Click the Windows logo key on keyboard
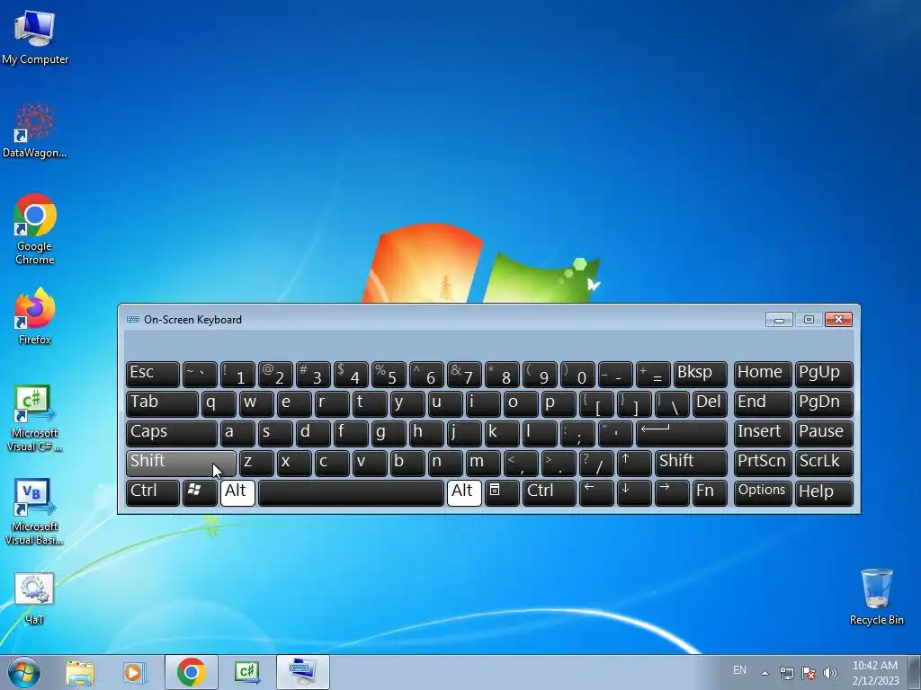 click(x=200, y=492)
